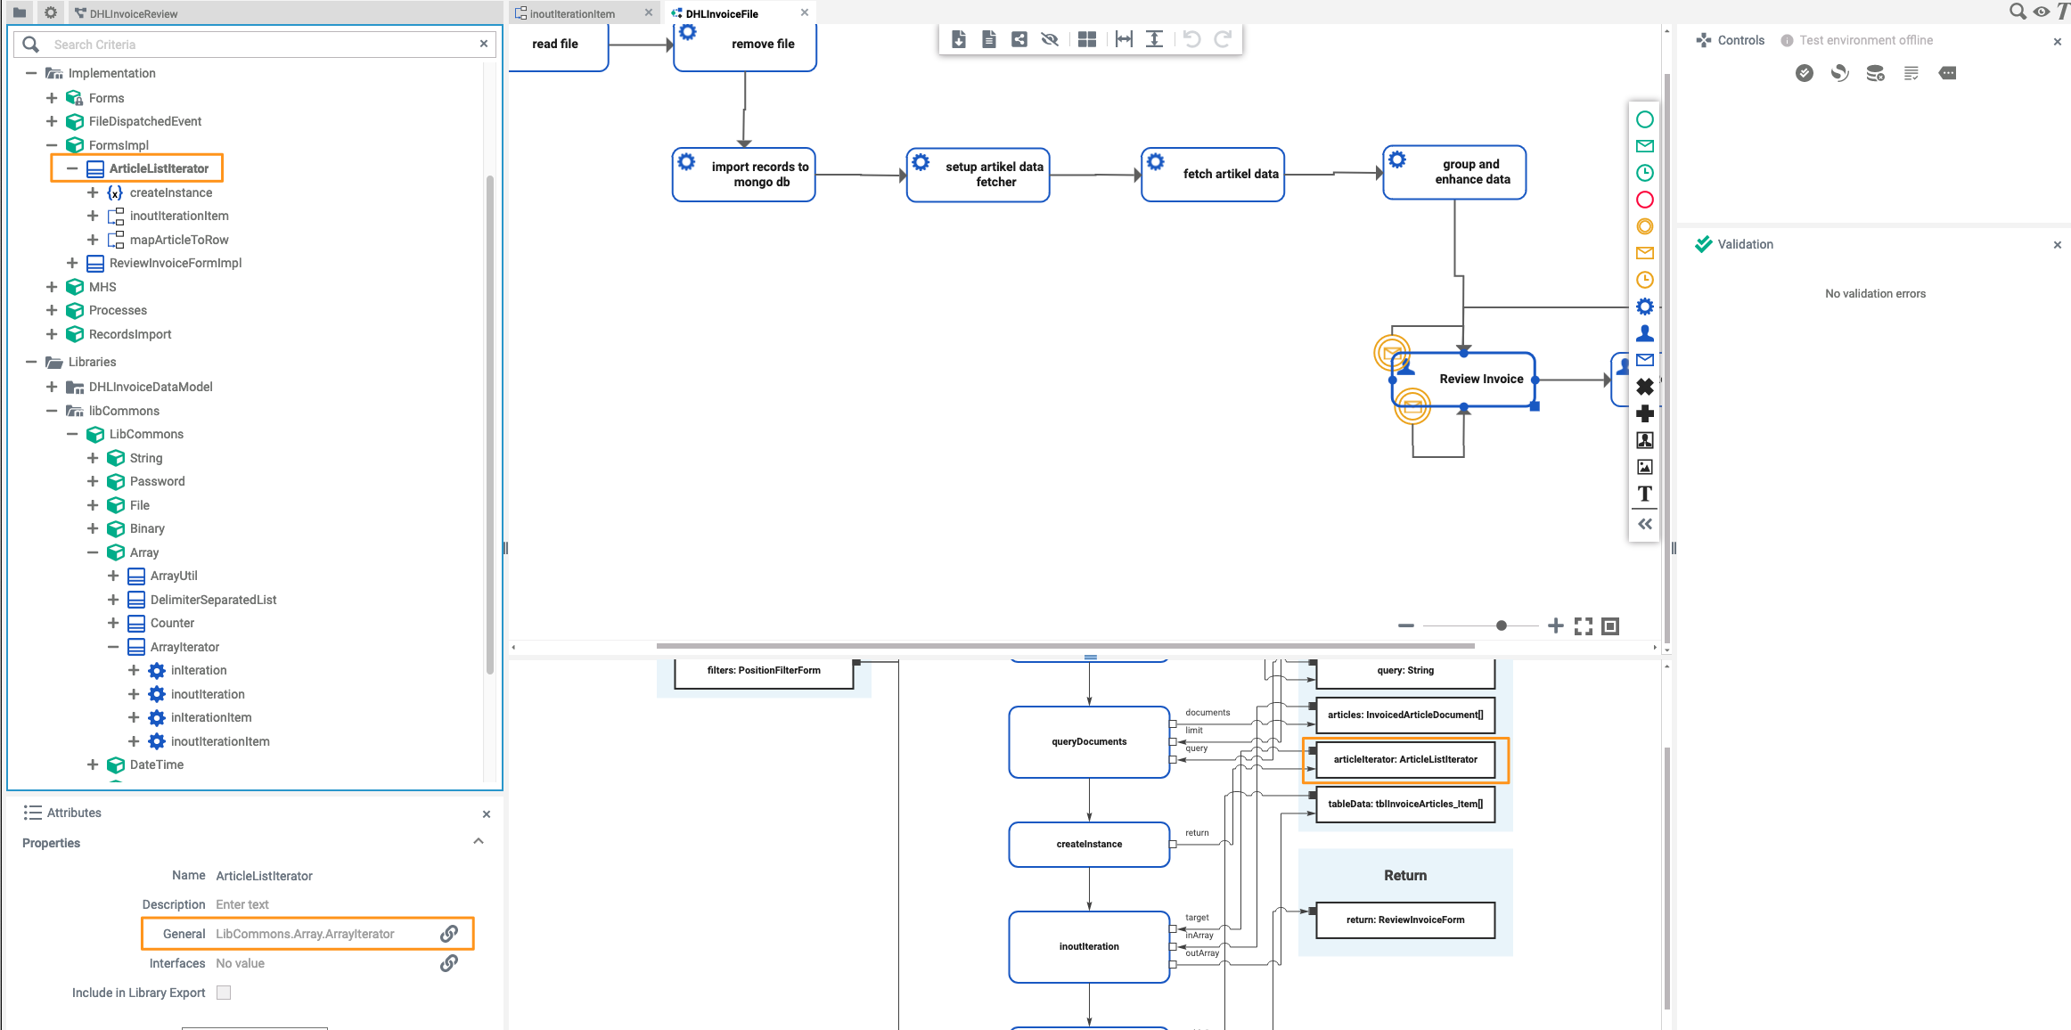Select the download file icon in the toolbar
This screenshot has height=1030, width=2071.
point(958,39)
